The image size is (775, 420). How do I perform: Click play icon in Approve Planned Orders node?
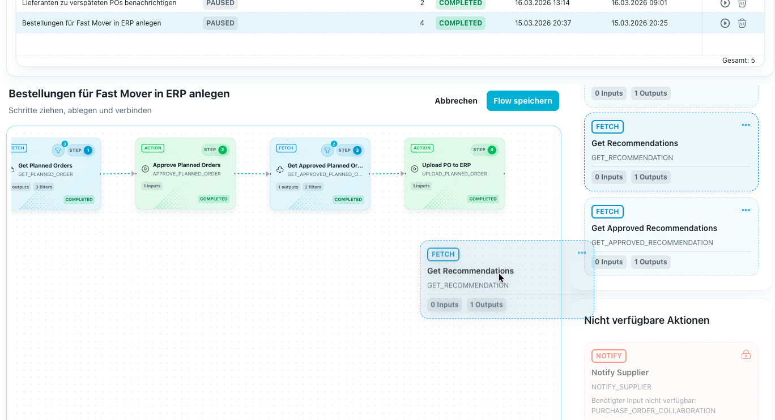(145, 169)
